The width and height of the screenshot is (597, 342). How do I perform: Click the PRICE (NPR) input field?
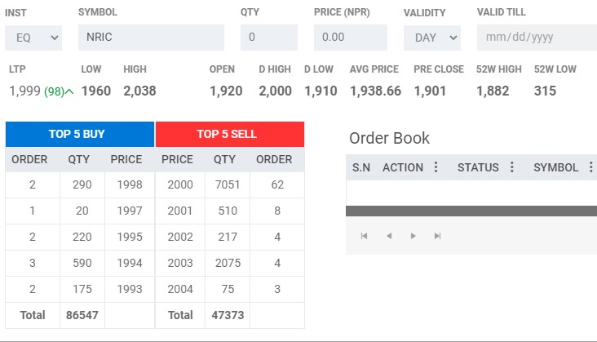point(354,38)
